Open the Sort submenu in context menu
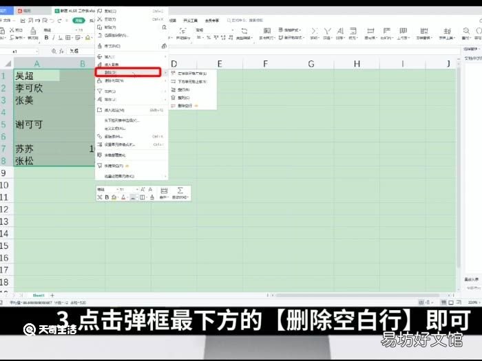 132,100
